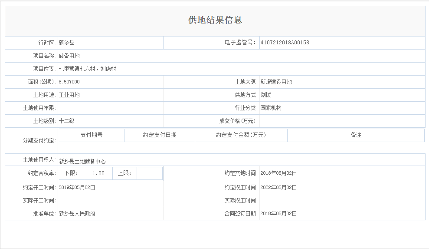
Task: Click the 上限 label
Action: point(124,173)
